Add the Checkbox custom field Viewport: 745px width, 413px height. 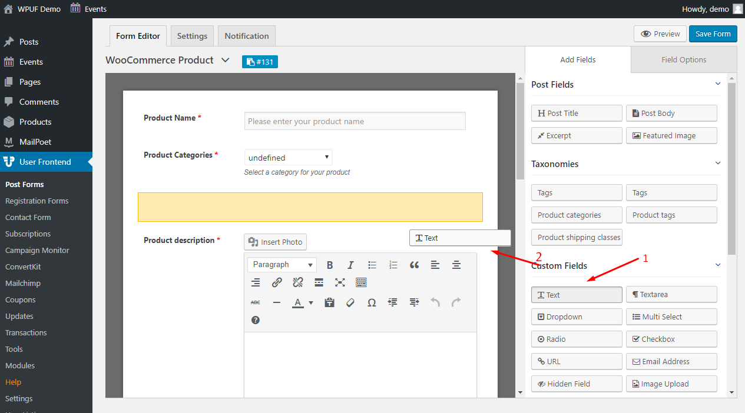pyautogui.click(x=671, y=339)
